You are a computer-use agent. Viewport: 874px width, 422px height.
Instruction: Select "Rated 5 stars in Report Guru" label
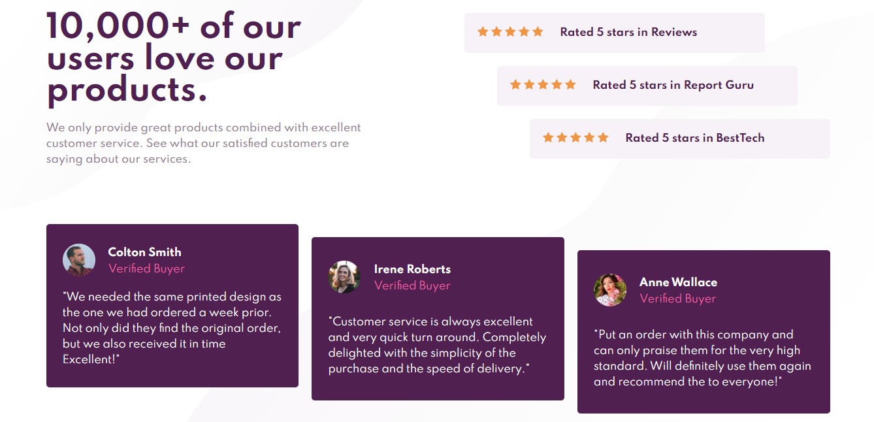point(673,85)
